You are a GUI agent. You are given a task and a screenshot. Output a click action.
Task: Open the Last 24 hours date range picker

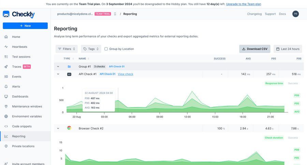(288, 49)
